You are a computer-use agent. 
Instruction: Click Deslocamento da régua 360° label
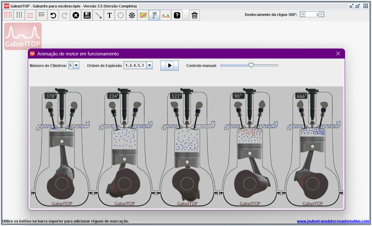point(271,15)
